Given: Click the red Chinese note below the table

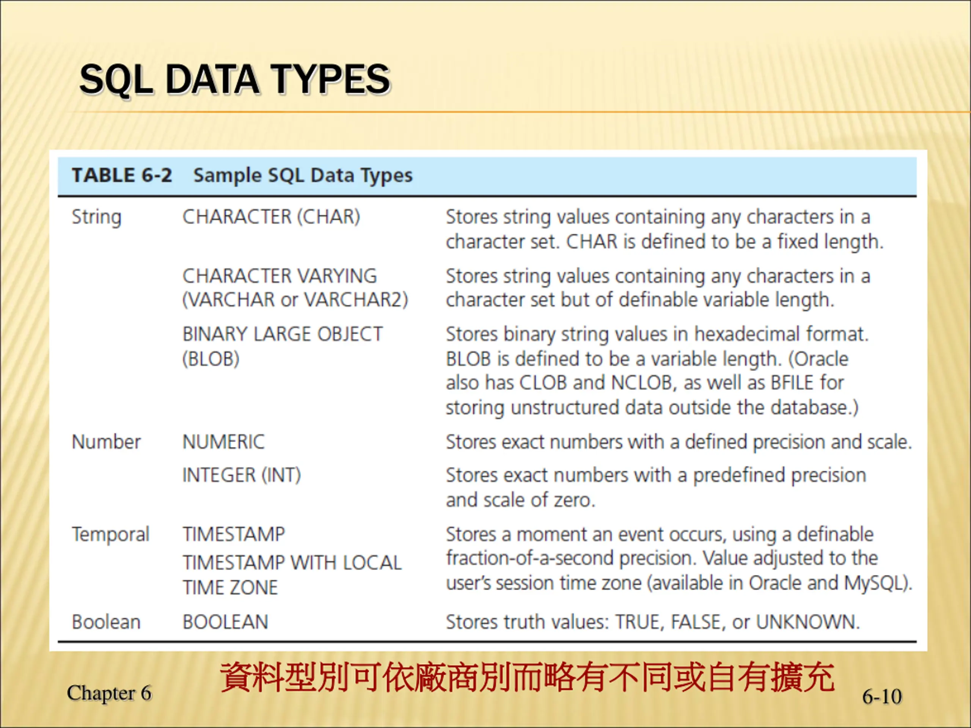Looking at the screenshot, I should (x=527, y=678).
